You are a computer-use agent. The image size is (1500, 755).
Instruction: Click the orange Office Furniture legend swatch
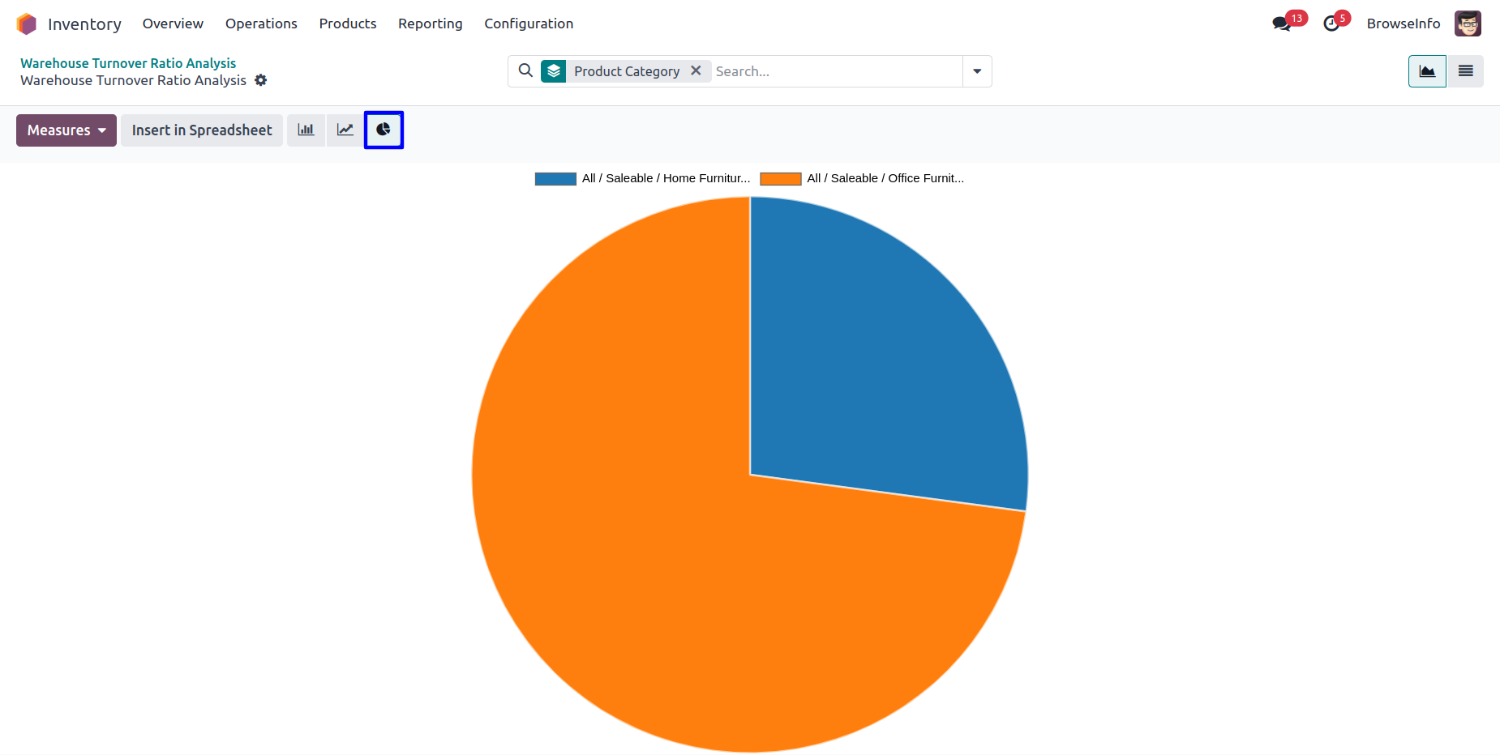pos(780,179)
